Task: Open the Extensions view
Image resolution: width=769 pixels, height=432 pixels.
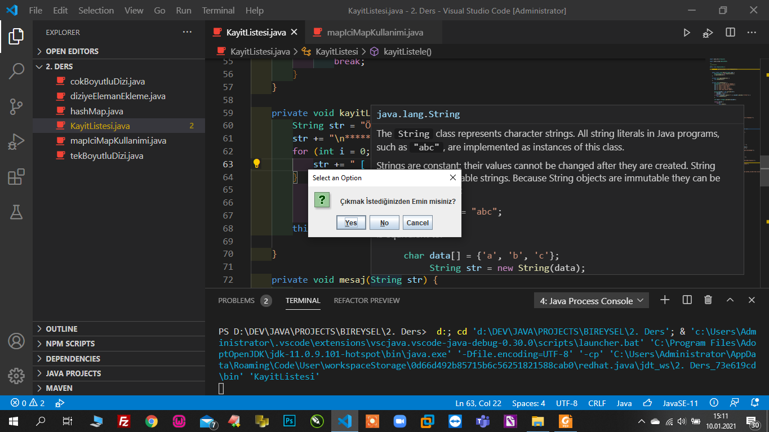Action: (16, 177)
